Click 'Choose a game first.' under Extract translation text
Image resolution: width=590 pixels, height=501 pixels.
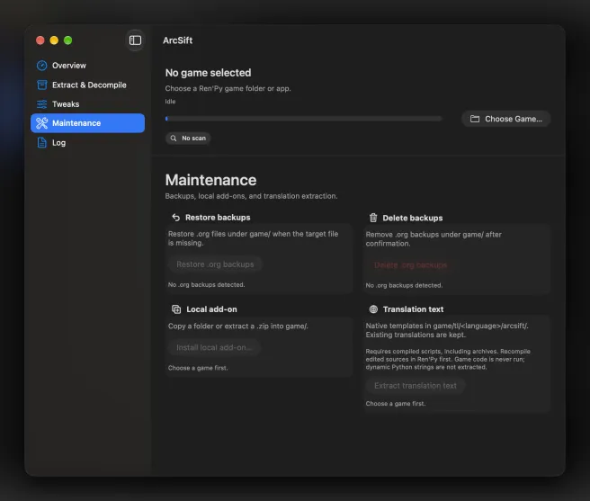tap(396, 404)
